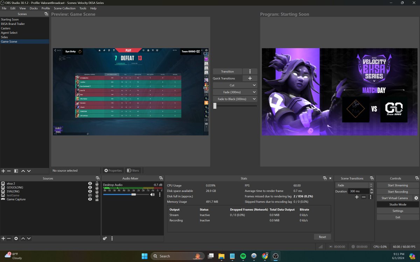Decrease transition duration with down arrow

pos(371,192)
